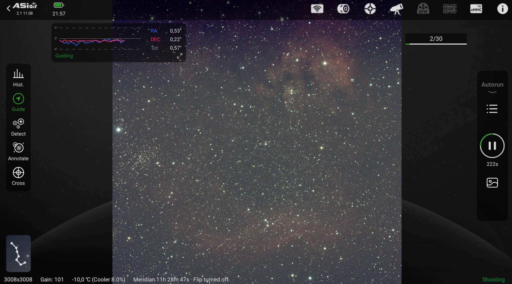The height and width of the screenshot is (284, 512).
Task: Open Wi-Fi settings icon
Action: (x=317, y=9)
